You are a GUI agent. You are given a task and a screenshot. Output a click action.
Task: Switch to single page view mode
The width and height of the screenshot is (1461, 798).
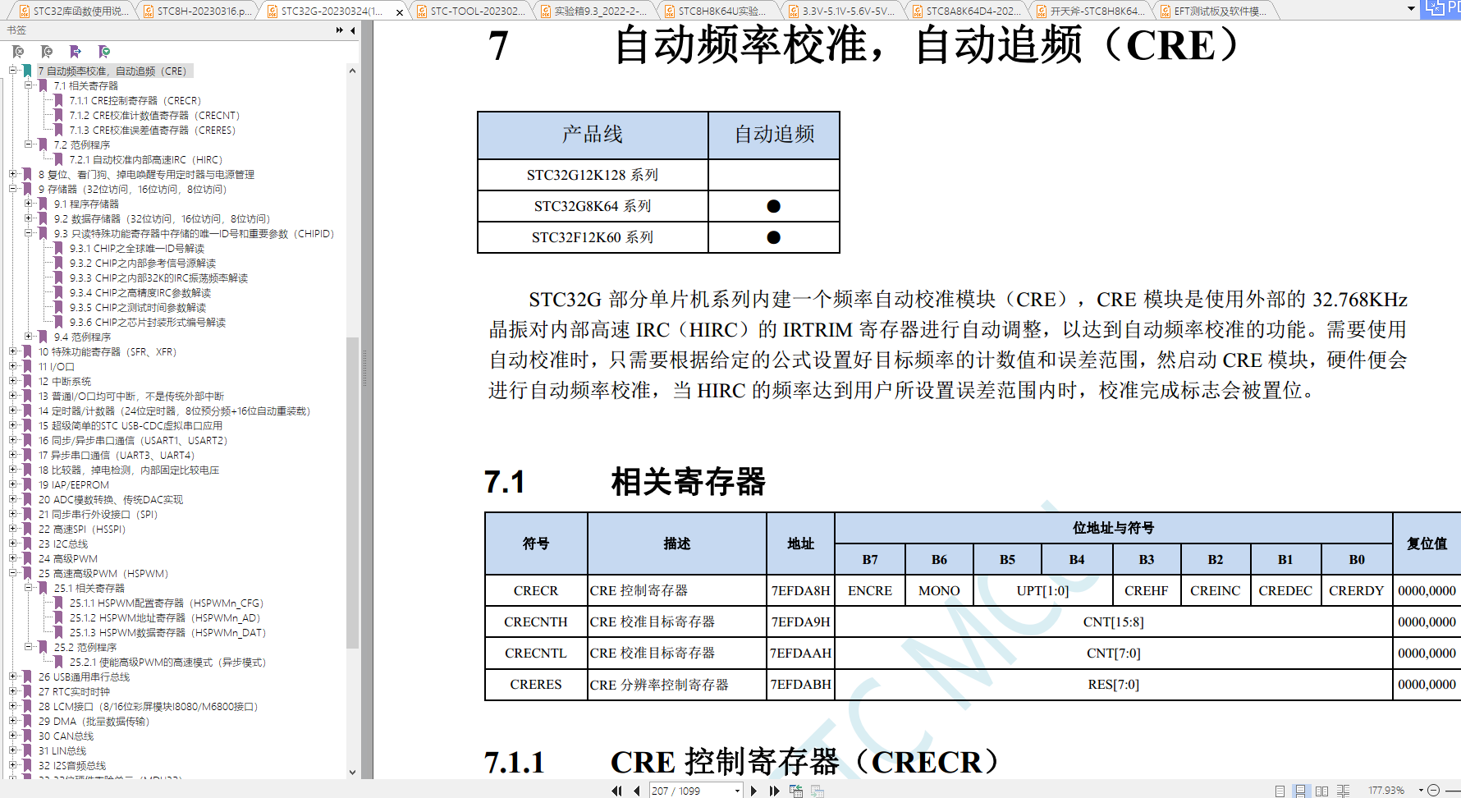coord(1280,791)
